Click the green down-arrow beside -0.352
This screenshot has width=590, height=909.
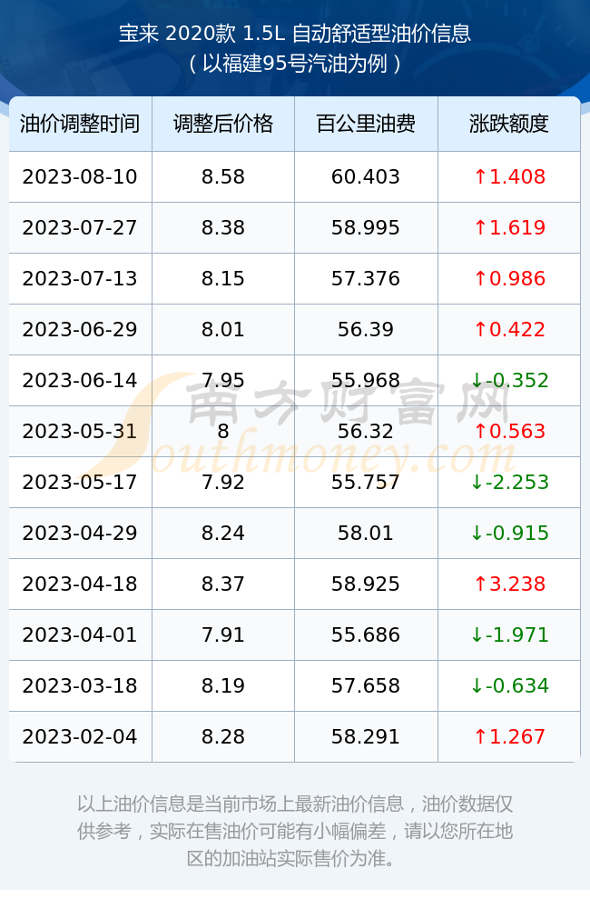tap(477, 380)
